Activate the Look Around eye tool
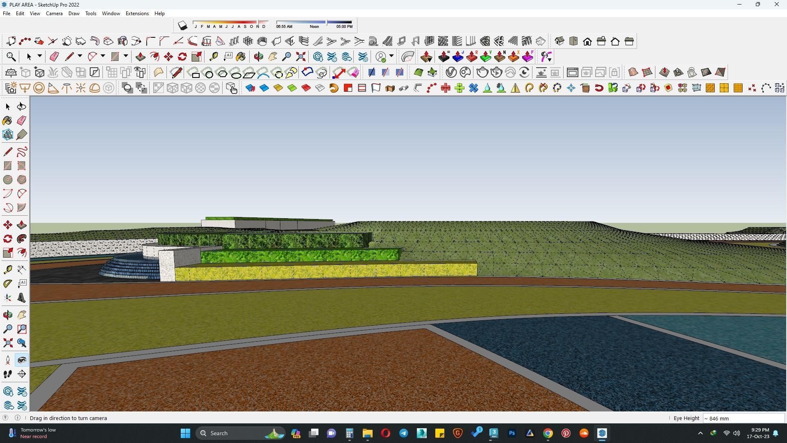The image size is (787, 443). tap(22, 360)
